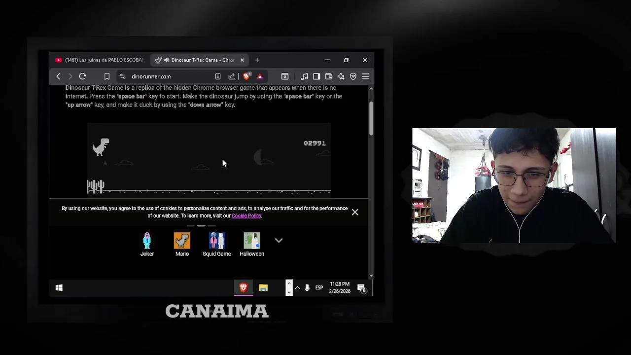
Task: Dismiss the cookie notice with X
Action: pyautogui.click(x=355, y=212)
